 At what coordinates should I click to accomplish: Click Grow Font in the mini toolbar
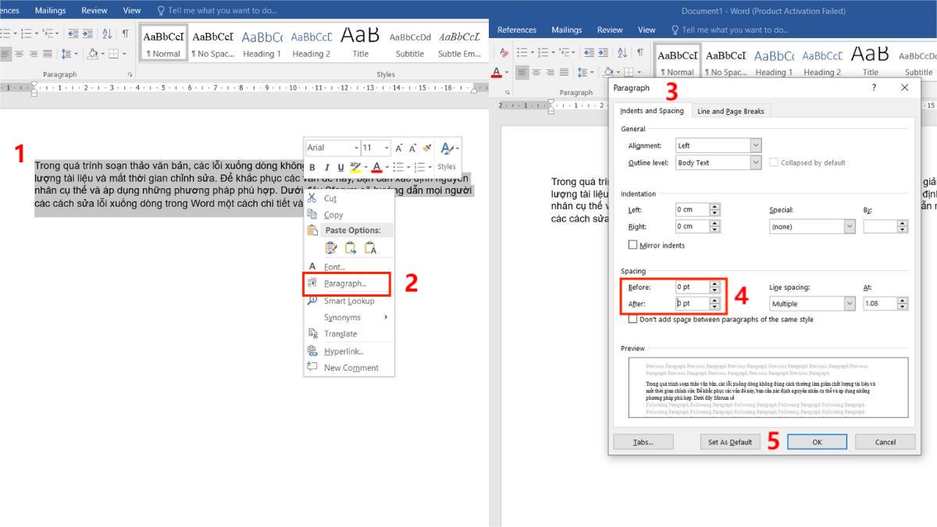tap(399, 148)
